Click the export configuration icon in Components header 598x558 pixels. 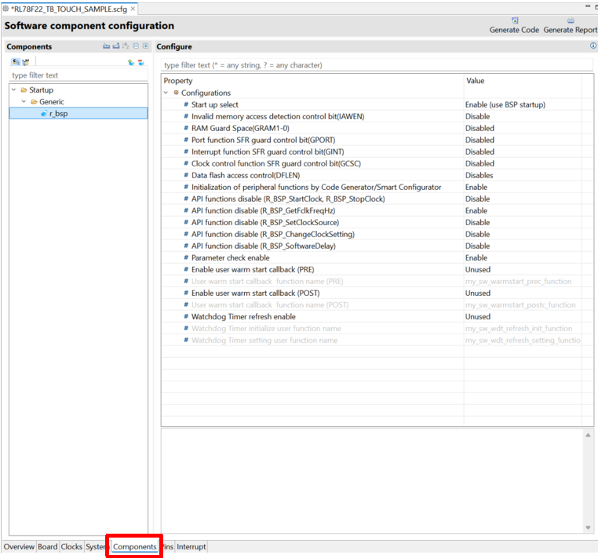click(x=116, y=46)
